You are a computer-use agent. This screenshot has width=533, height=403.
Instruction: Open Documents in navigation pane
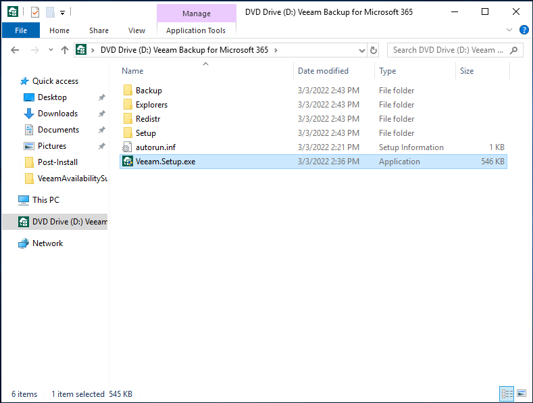pos(58,130)
